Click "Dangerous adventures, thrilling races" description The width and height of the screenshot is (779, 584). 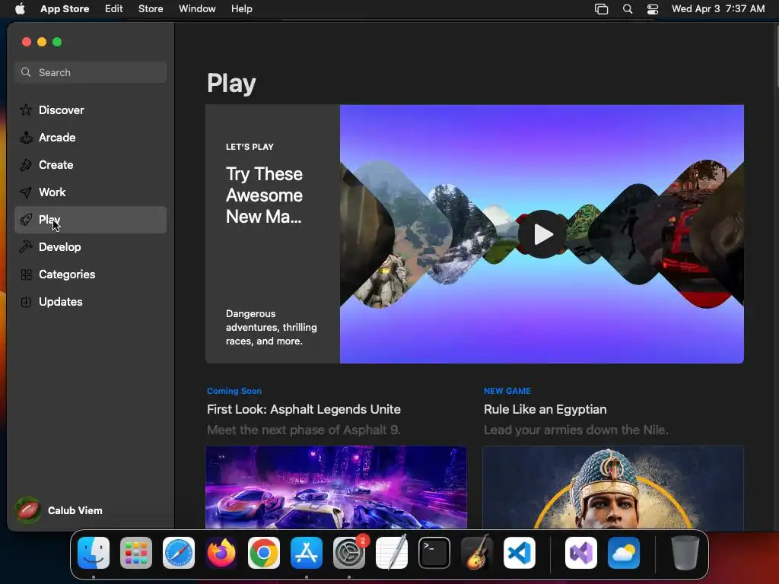pyautogui.click(x=272, y=327)
